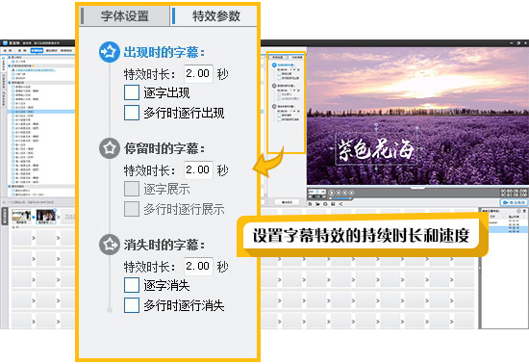The height and width of the screenshot is (364, 529).
Task: Select the gray star icon beside 消失时的字幕
Action: 110,245
